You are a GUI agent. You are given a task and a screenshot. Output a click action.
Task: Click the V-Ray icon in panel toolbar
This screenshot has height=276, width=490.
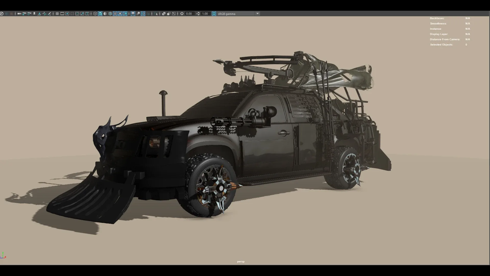click(2, 14)
